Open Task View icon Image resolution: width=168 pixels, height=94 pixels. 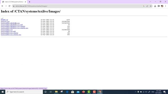51,92
